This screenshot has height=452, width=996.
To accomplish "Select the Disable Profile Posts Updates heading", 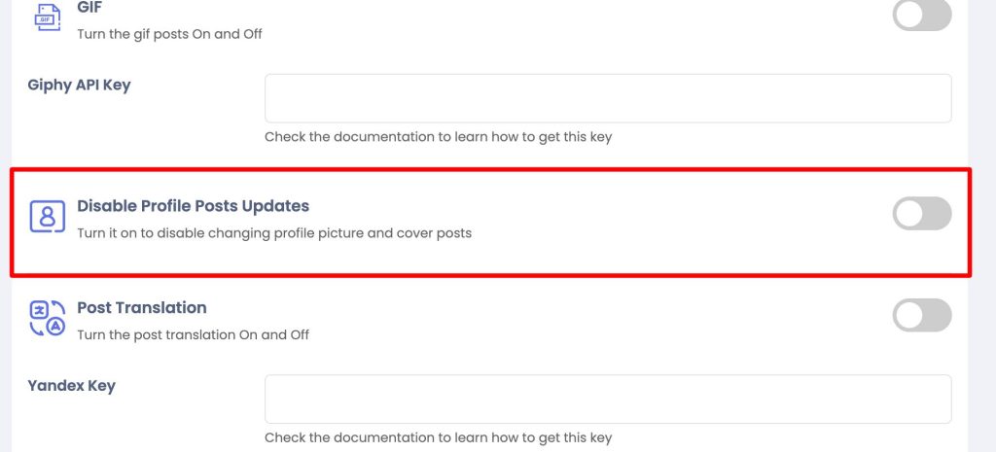I will tap(194, 206).
